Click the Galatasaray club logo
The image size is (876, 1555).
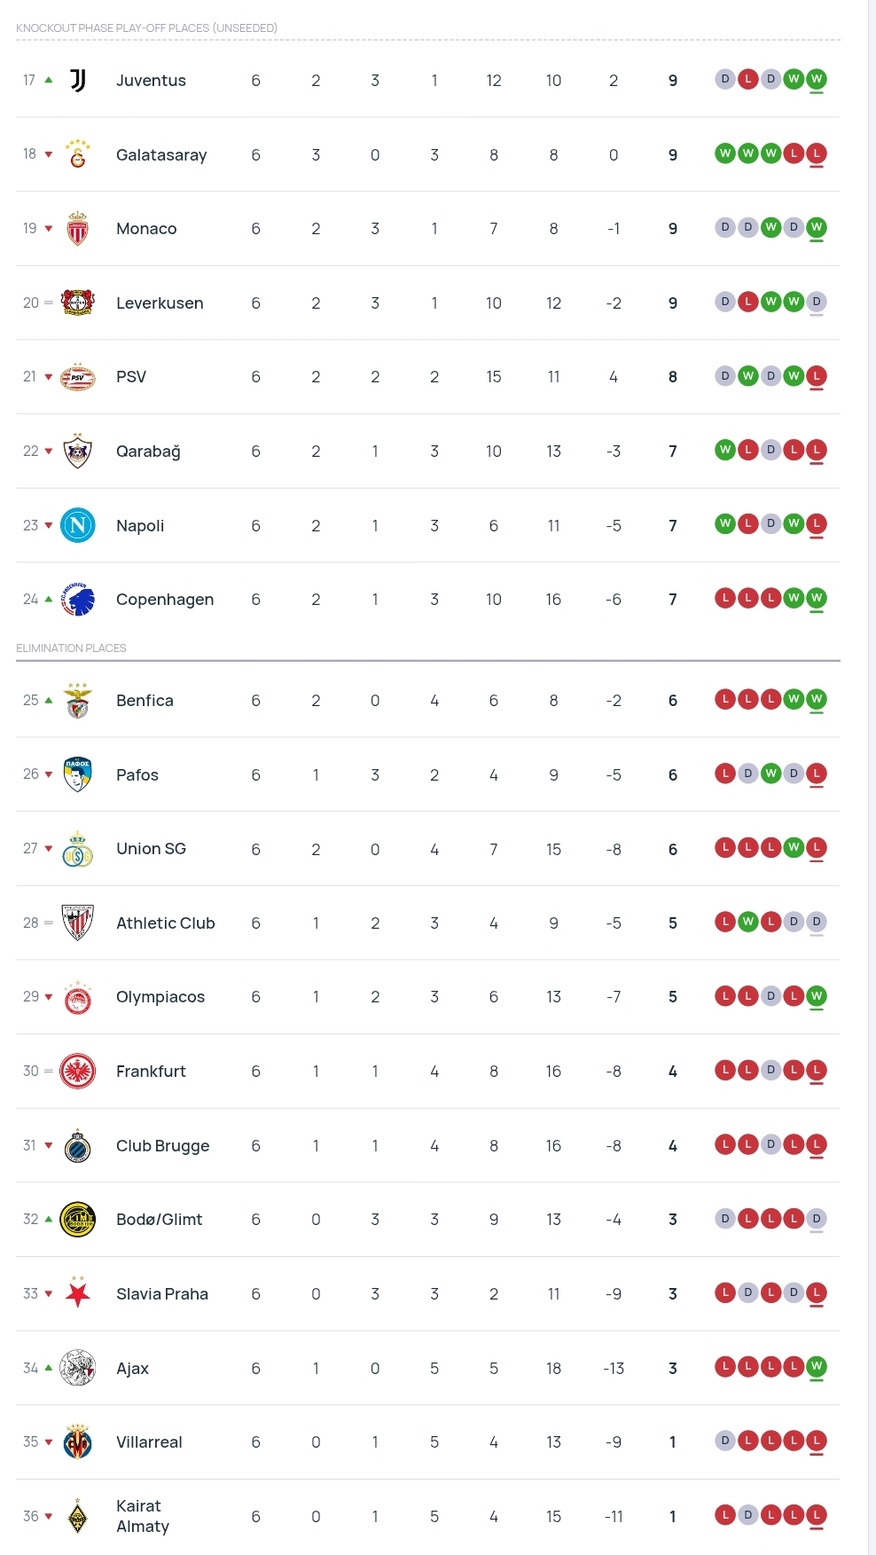point(78,155)
